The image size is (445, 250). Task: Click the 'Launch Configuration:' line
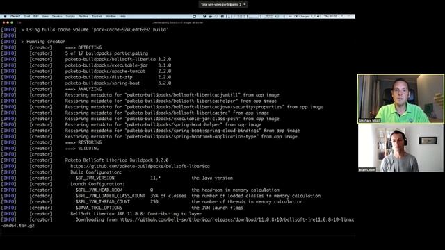(97, 184)
